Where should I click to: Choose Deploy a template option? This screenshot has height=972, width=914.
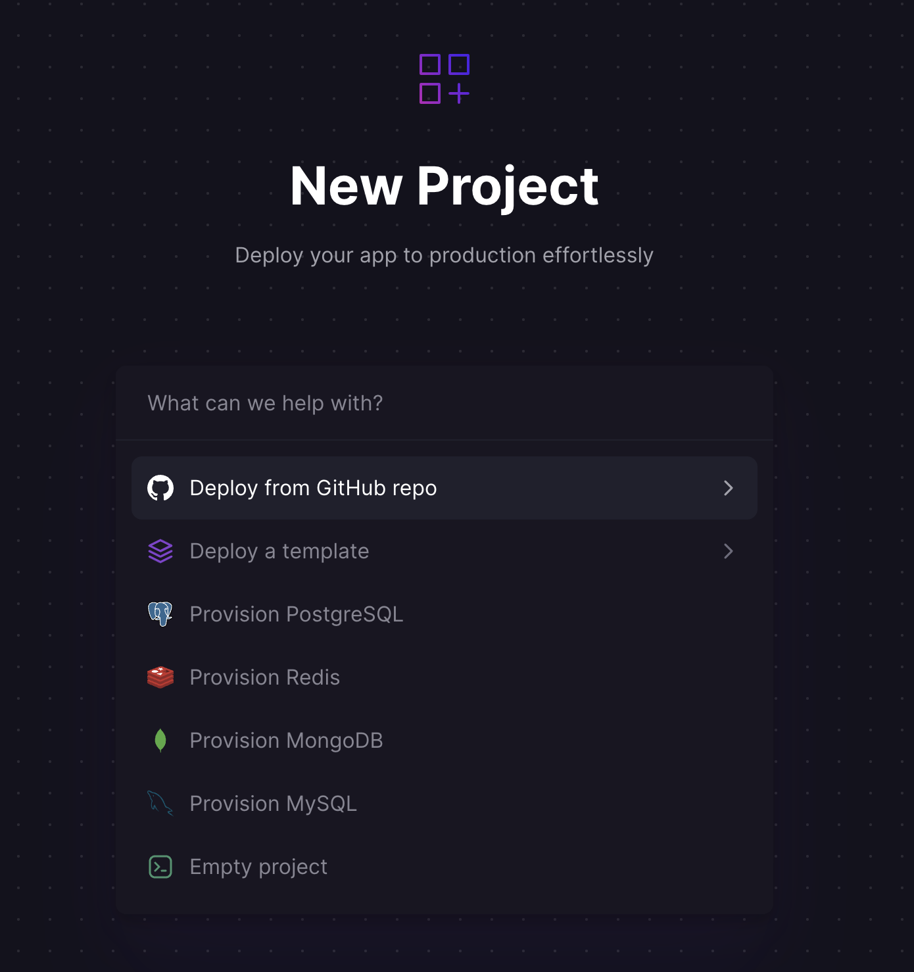pyautogui.click(x=279, y=551)
